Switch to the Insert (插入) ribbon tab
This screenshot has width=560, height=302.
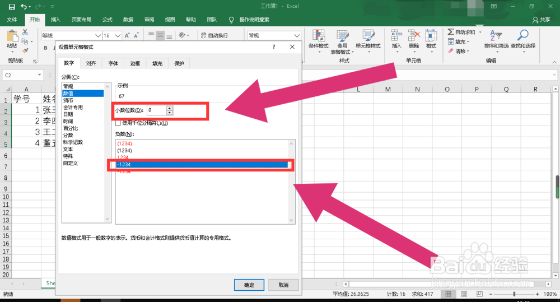pyautogui.click(x=55, y=20)
